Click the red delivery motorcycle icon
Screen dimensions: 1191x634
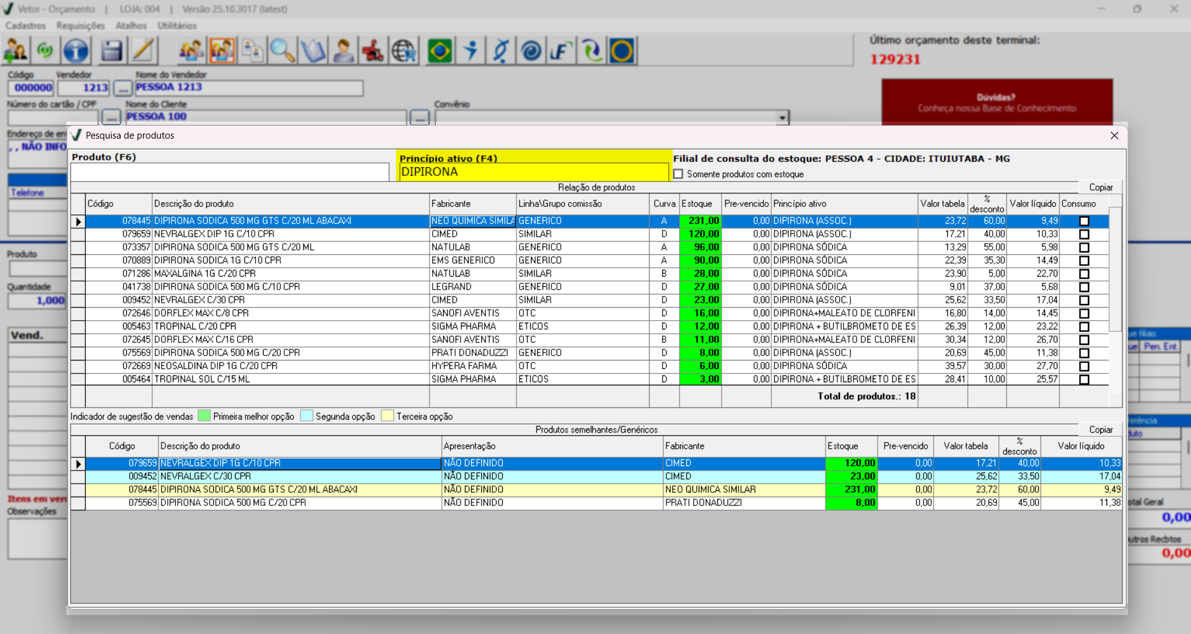373,51
